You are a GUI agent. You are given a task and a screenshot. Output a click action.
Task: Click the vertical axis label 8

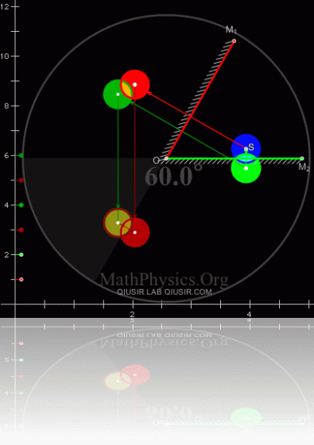click(6, 106)
